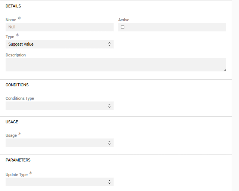Open the Type dropdown showing Suggest Value
This screenshot has width=239, height=191.
click(59, 44)
